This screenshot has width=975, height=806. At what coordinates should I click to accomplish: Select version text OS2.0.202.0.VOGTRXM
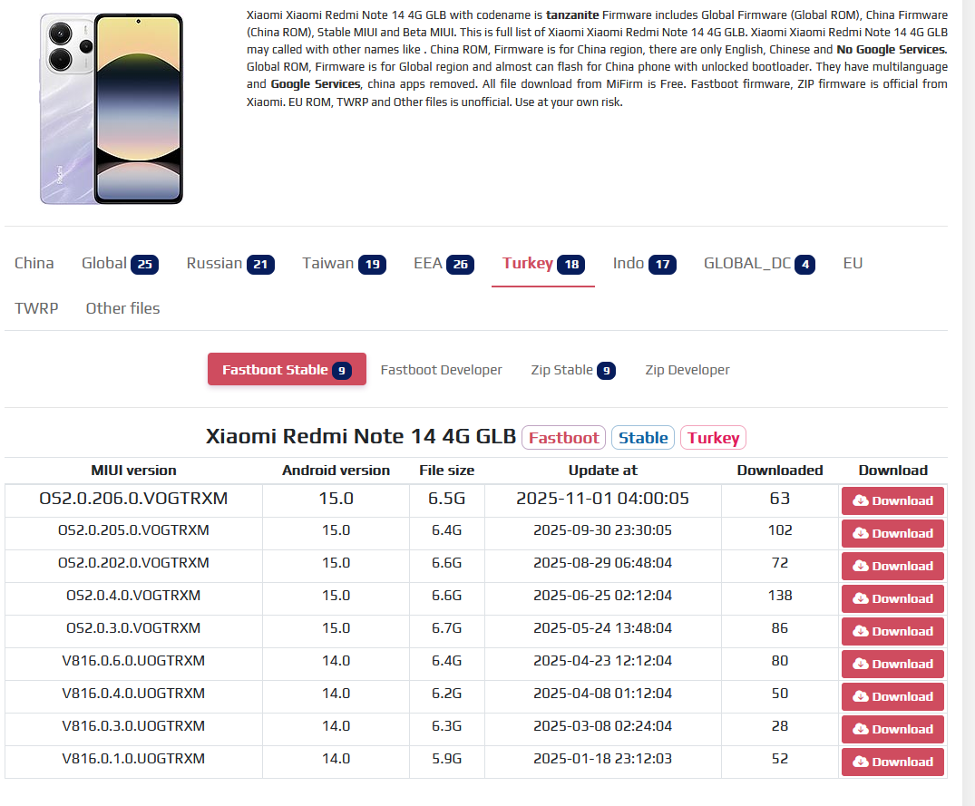click(x=133, y=563)
